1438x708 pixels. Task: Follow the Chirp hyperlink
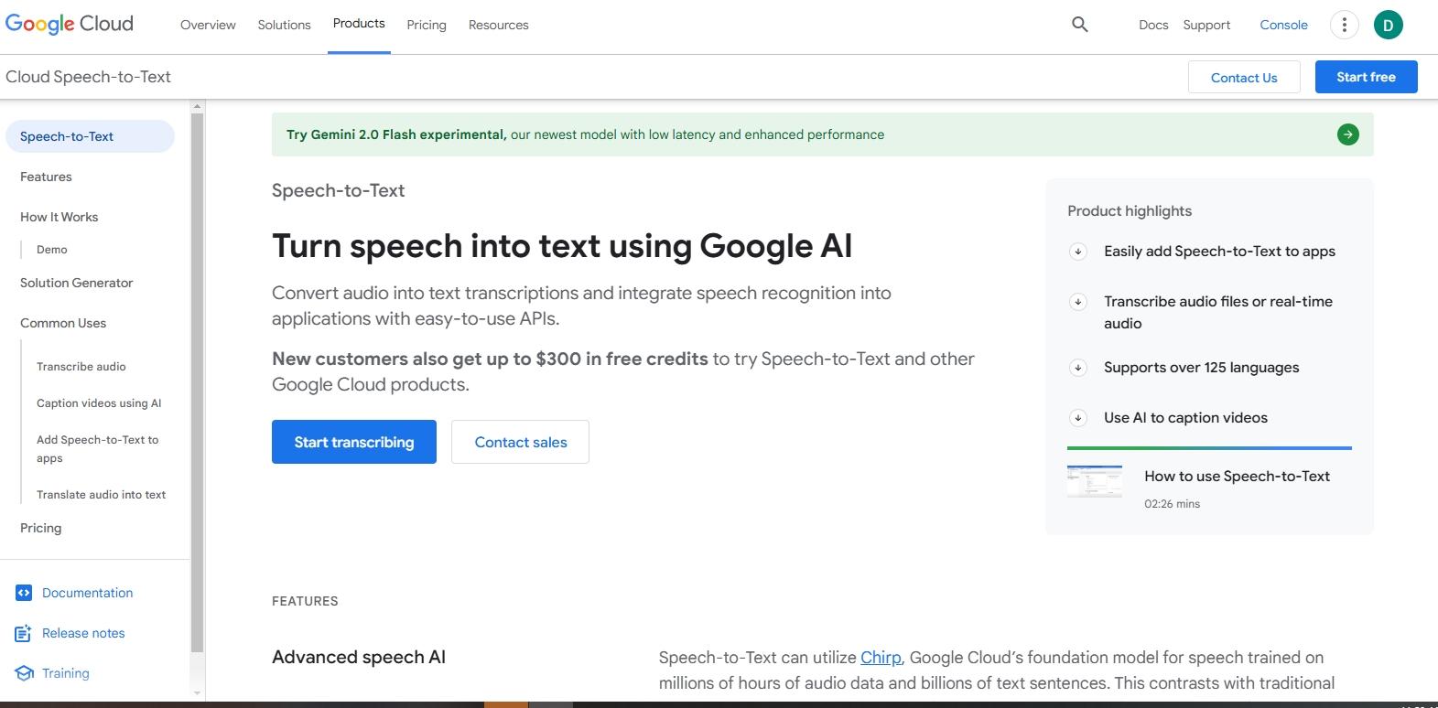pyautogui.click(x=881, y=658)
